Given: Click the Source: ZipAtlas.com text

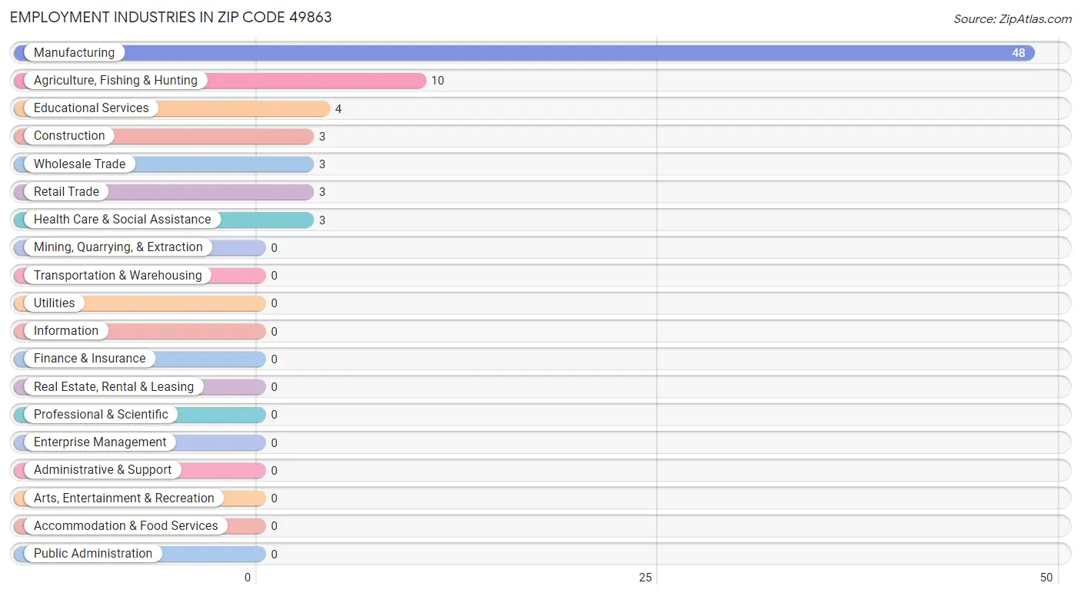Looking at the screenshot, I should coord(1013,19).
